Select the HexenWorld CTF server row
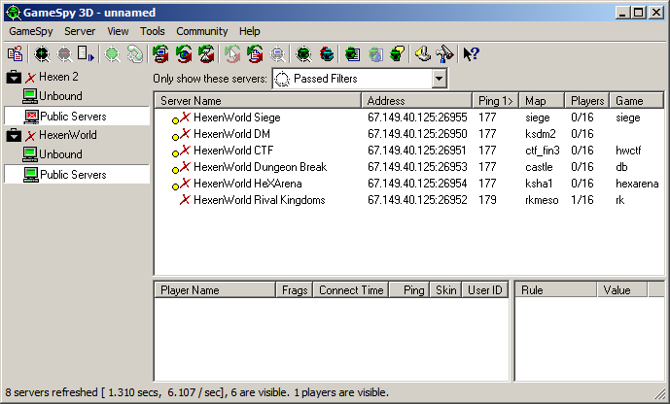 pos(409,151)
